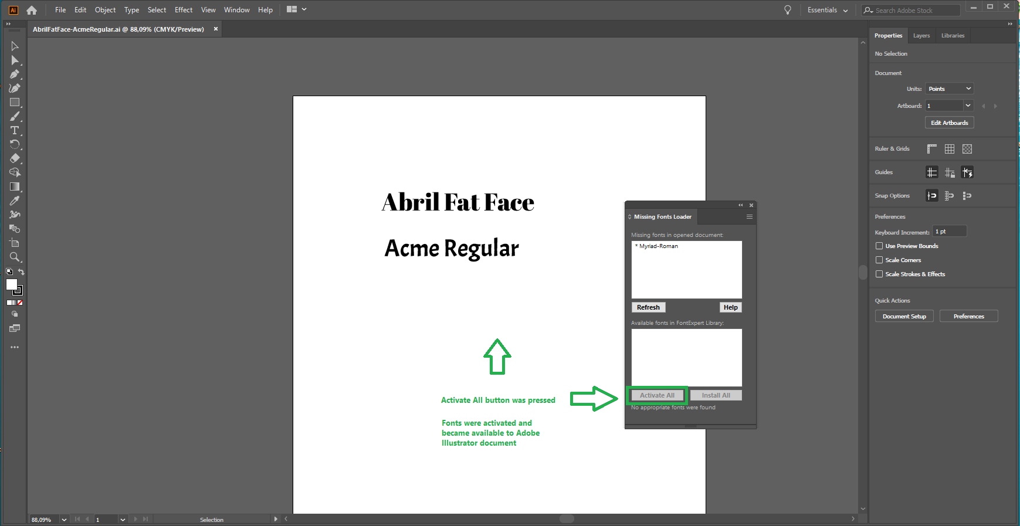
Task: Enable Scale Strokes & Effects checkbox
Action: pos(879,274)
